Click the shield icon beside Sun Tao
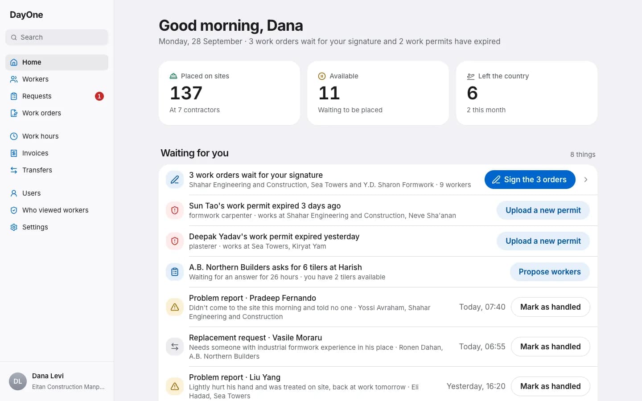This screenshot has width=642, height=401. coord(175,210)
